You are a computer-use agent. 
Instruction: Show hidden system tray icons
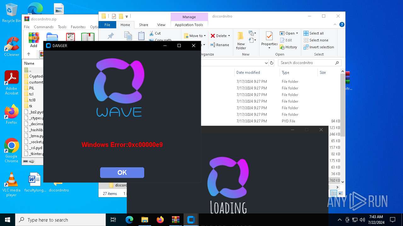(x=339, y=220)
